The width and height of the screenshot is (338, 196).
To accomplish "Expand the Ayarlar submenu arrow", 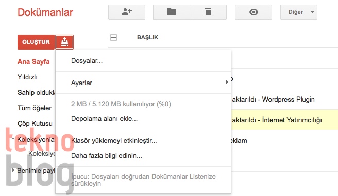I will pos(227,82).
